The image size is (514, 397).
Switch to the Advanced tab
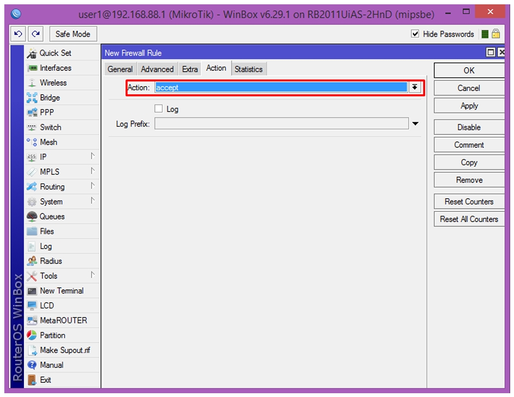[x=157, y=69]
